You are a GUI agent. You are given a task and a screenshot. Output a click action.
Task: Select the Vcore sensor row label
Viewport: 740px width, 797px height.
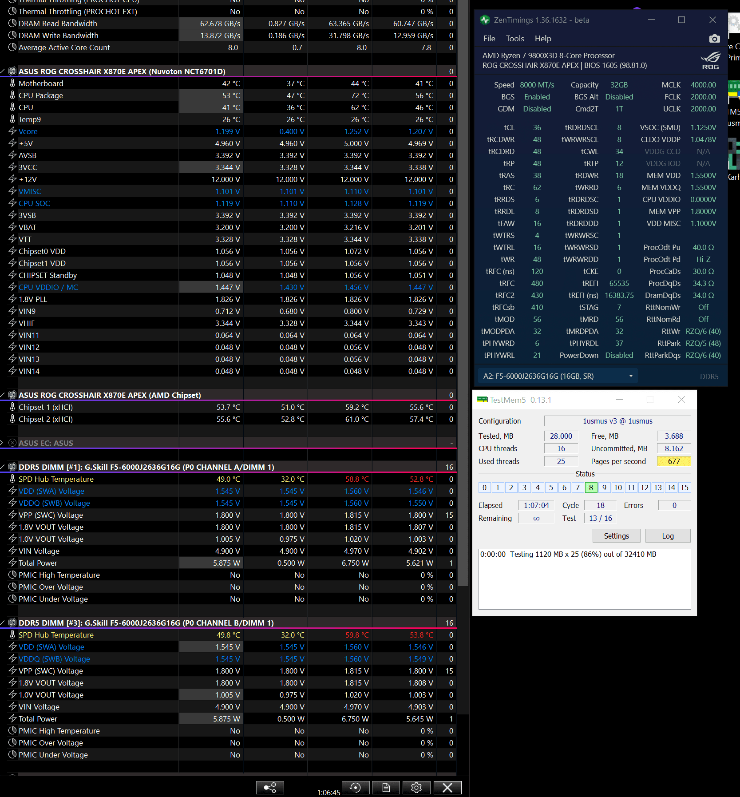pyautogui.click(x=28, y=131)
